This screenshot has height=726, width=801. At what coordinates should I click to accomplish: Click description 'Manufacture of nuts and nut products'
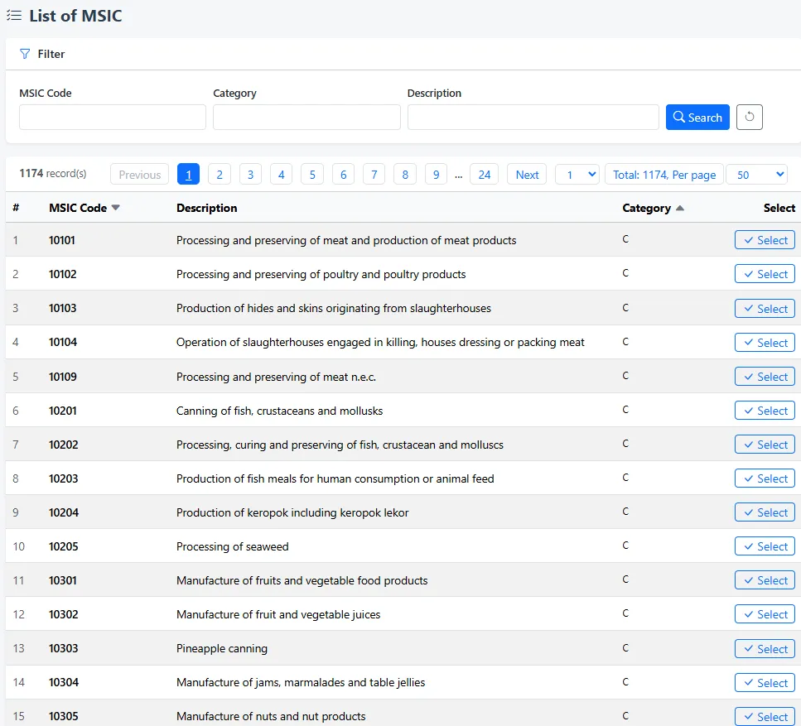point(271,716)
